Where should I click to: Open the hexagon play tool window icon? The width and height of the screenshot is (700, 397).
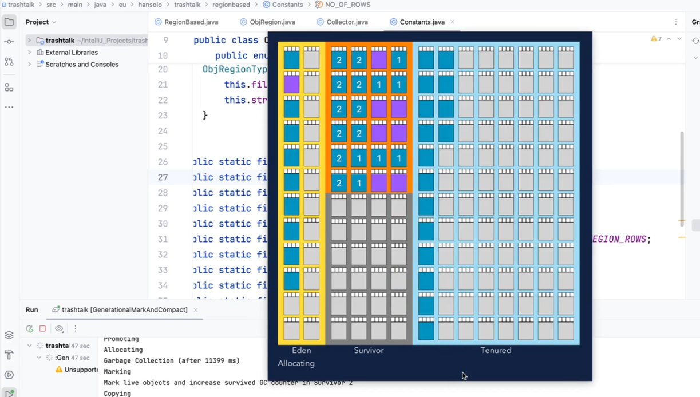coord(9,375)
